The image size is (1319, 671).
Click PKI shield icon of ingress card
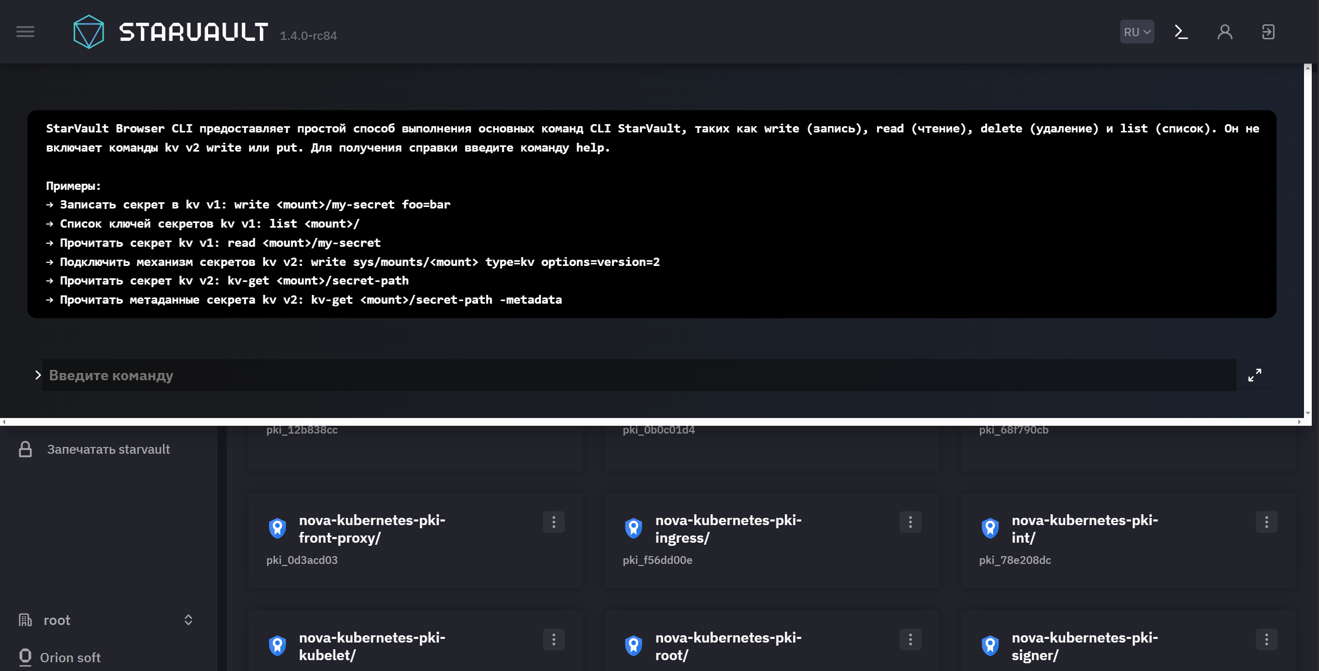tap(634, 528)
